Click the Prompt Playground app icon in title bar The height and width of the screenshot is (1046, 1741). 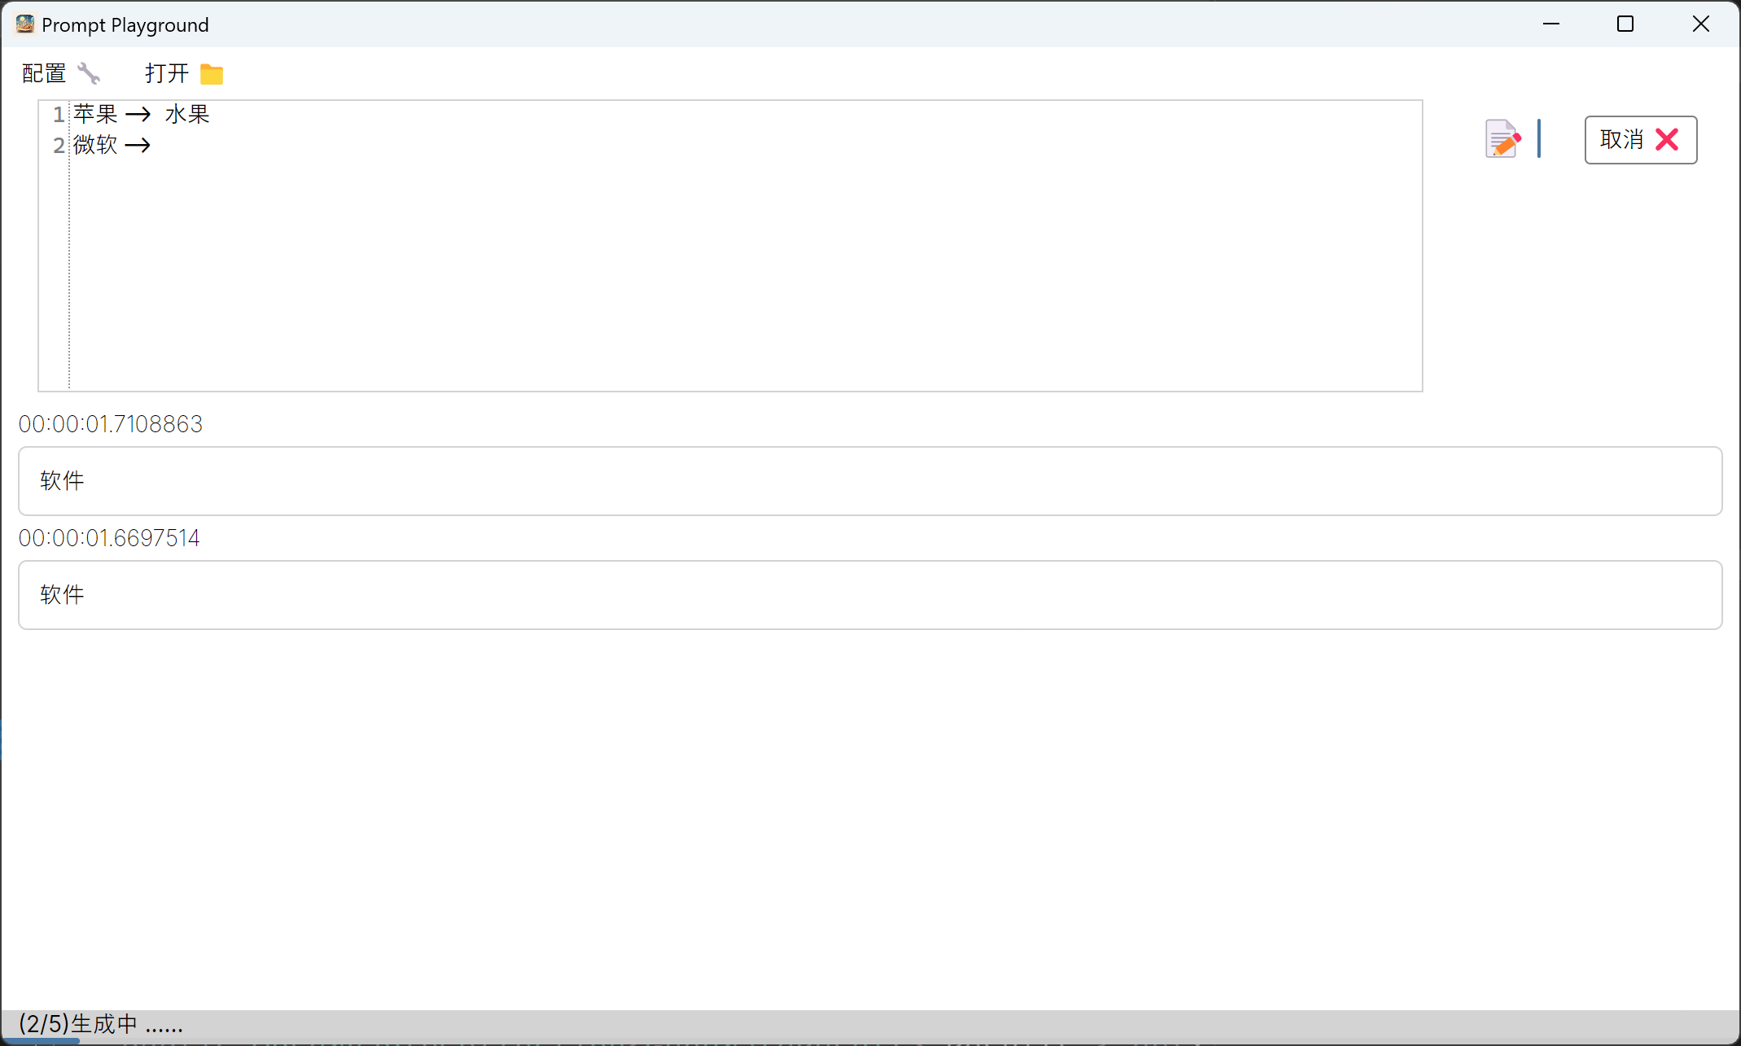25,24
